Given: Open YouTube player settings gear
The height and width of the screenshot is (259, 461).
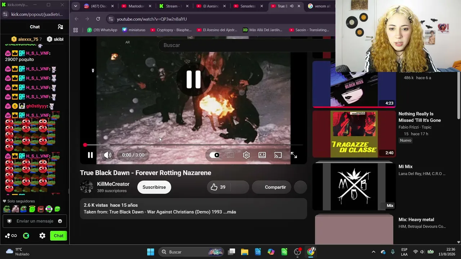Looking at the screenshot, I should 246,155.
